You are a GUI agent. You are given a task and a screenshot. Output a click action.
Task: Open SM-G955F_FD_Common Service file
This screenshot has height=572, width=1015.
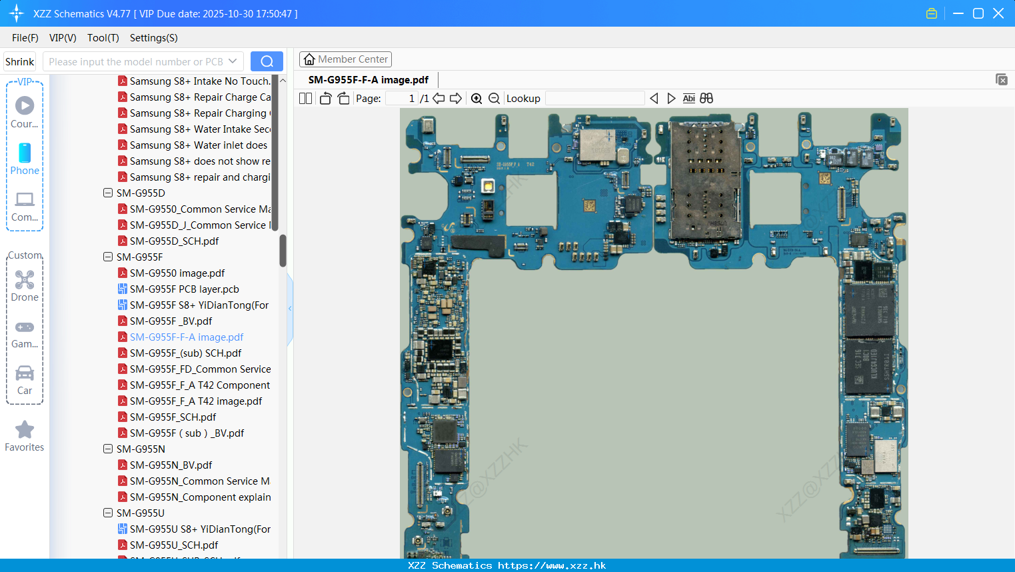[x=200, y=369]
